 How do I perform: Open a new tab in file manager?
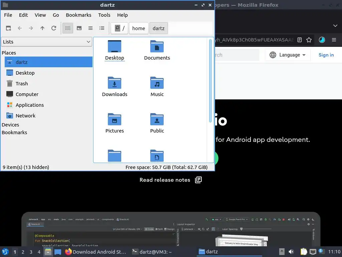pyautogui.click(x=8, y=28)
